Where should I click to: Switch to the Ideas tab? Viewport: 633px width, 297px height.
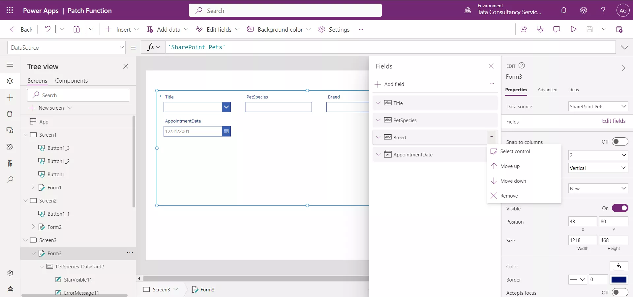[x=573, y=90]
